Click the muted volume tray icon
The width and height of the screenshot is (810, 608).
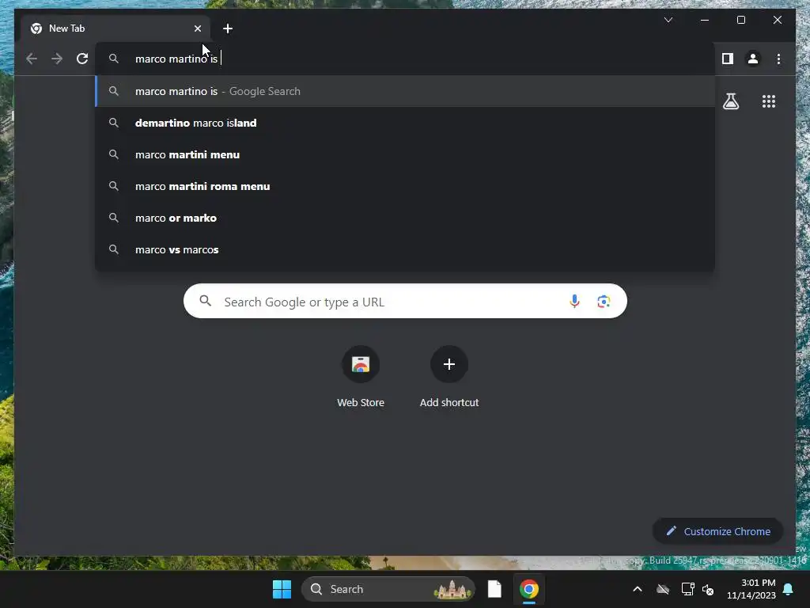(708, 589)
